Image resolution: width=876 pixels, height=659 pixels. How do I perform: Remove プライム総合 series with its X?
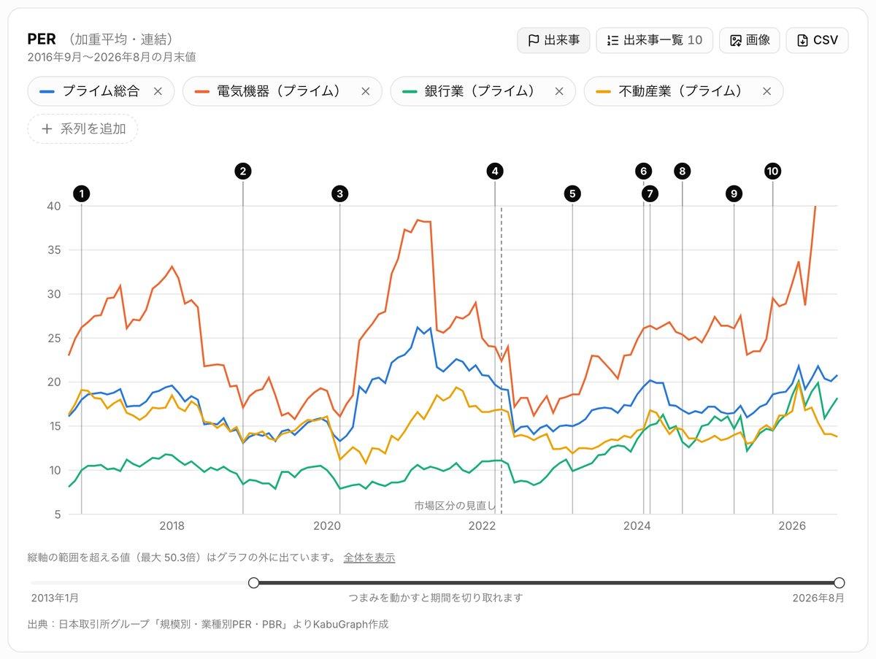pos(158,91)
